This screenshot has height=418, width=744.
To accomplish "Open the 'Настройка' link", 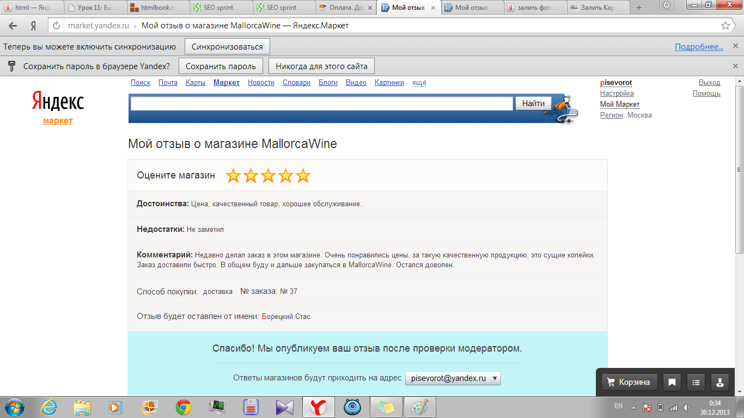I will click(617, 94).
